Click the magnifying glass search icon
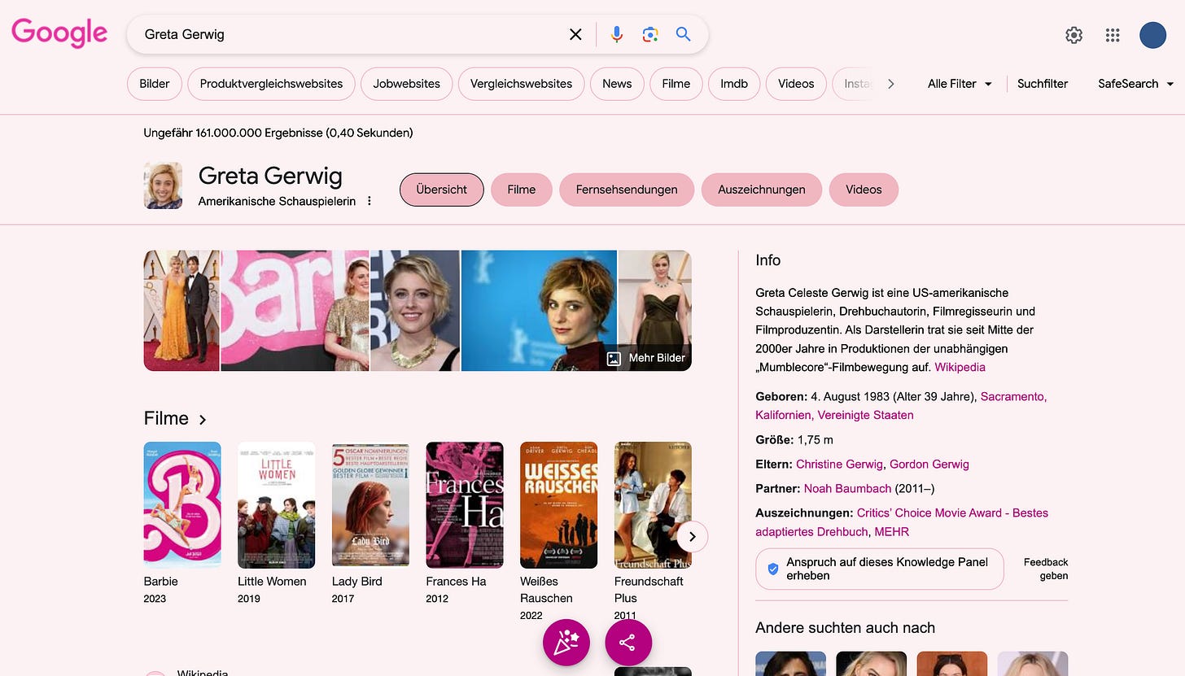The image size is (1185, 676). tap(683, 34)
